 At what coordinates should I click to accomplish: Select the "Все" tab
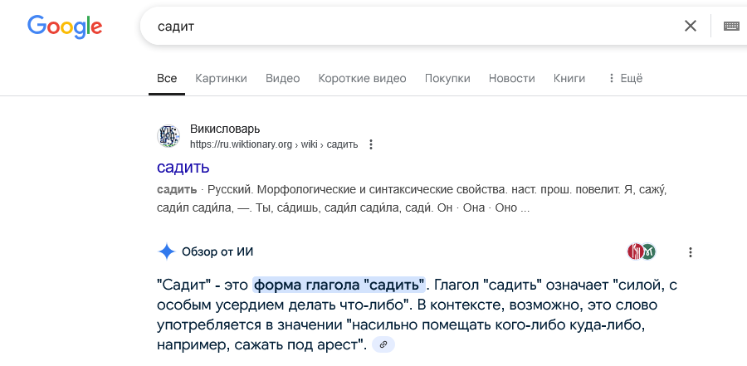[167, 78]
